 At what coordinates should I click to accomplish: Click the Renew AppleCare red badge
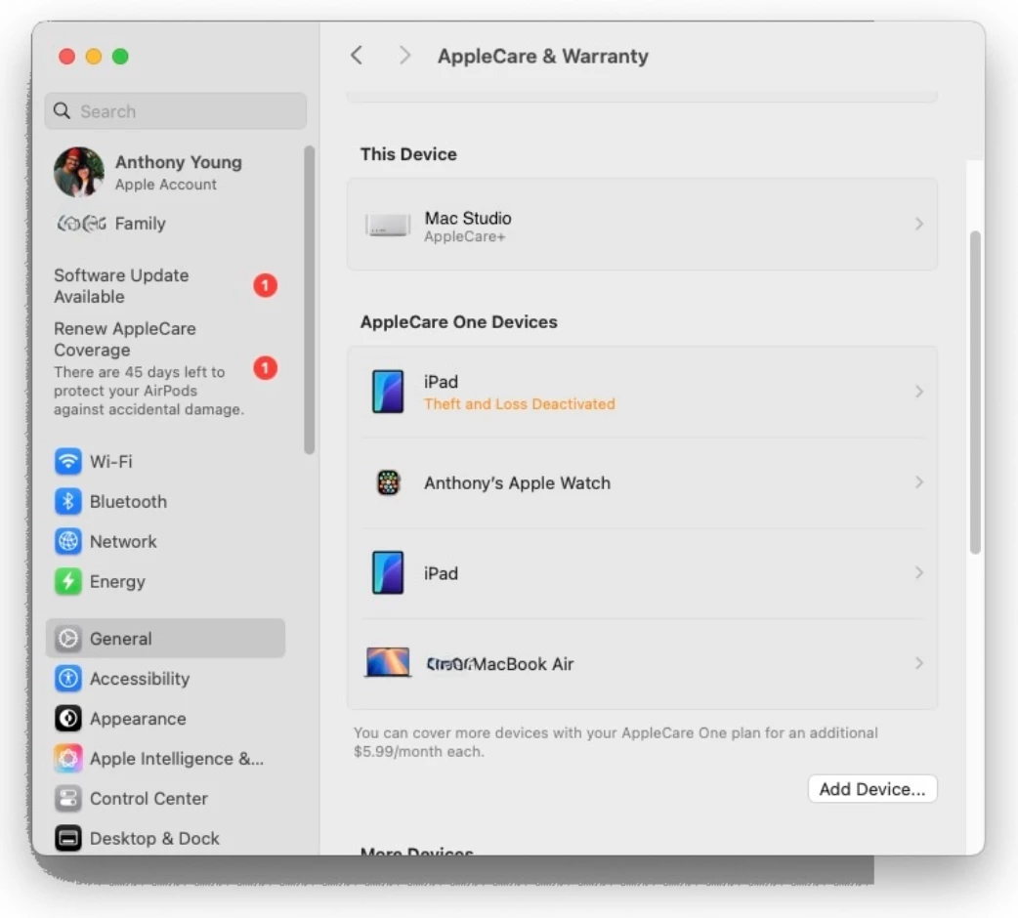coord(265,368)
